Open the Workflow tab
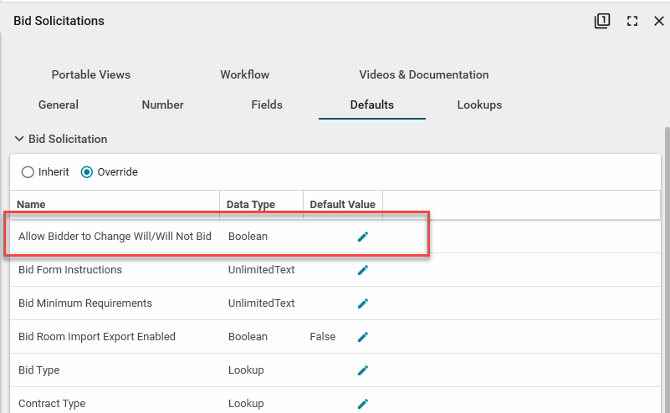Viewport: 670px width, 413px height. click(245, 74)
